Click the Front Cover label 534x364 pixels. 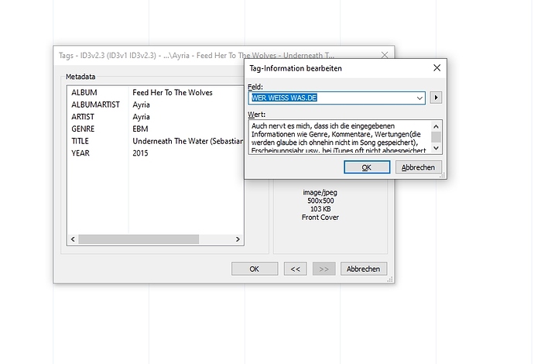(x=320, y=218)
